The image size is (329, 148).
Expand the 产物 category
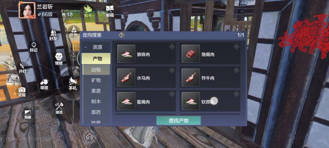click(96, 58)
